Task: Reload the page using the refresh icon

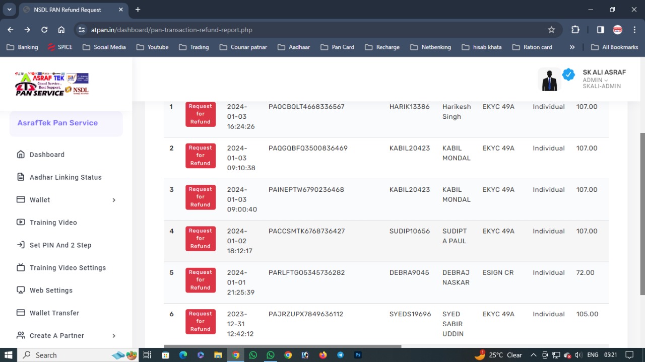Action: tap(44, 30)
